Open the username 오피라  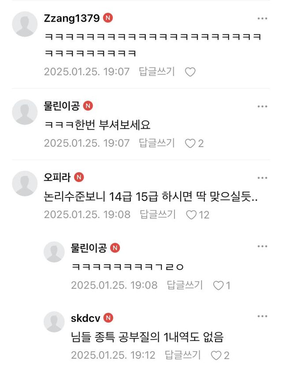pos(57,177)
